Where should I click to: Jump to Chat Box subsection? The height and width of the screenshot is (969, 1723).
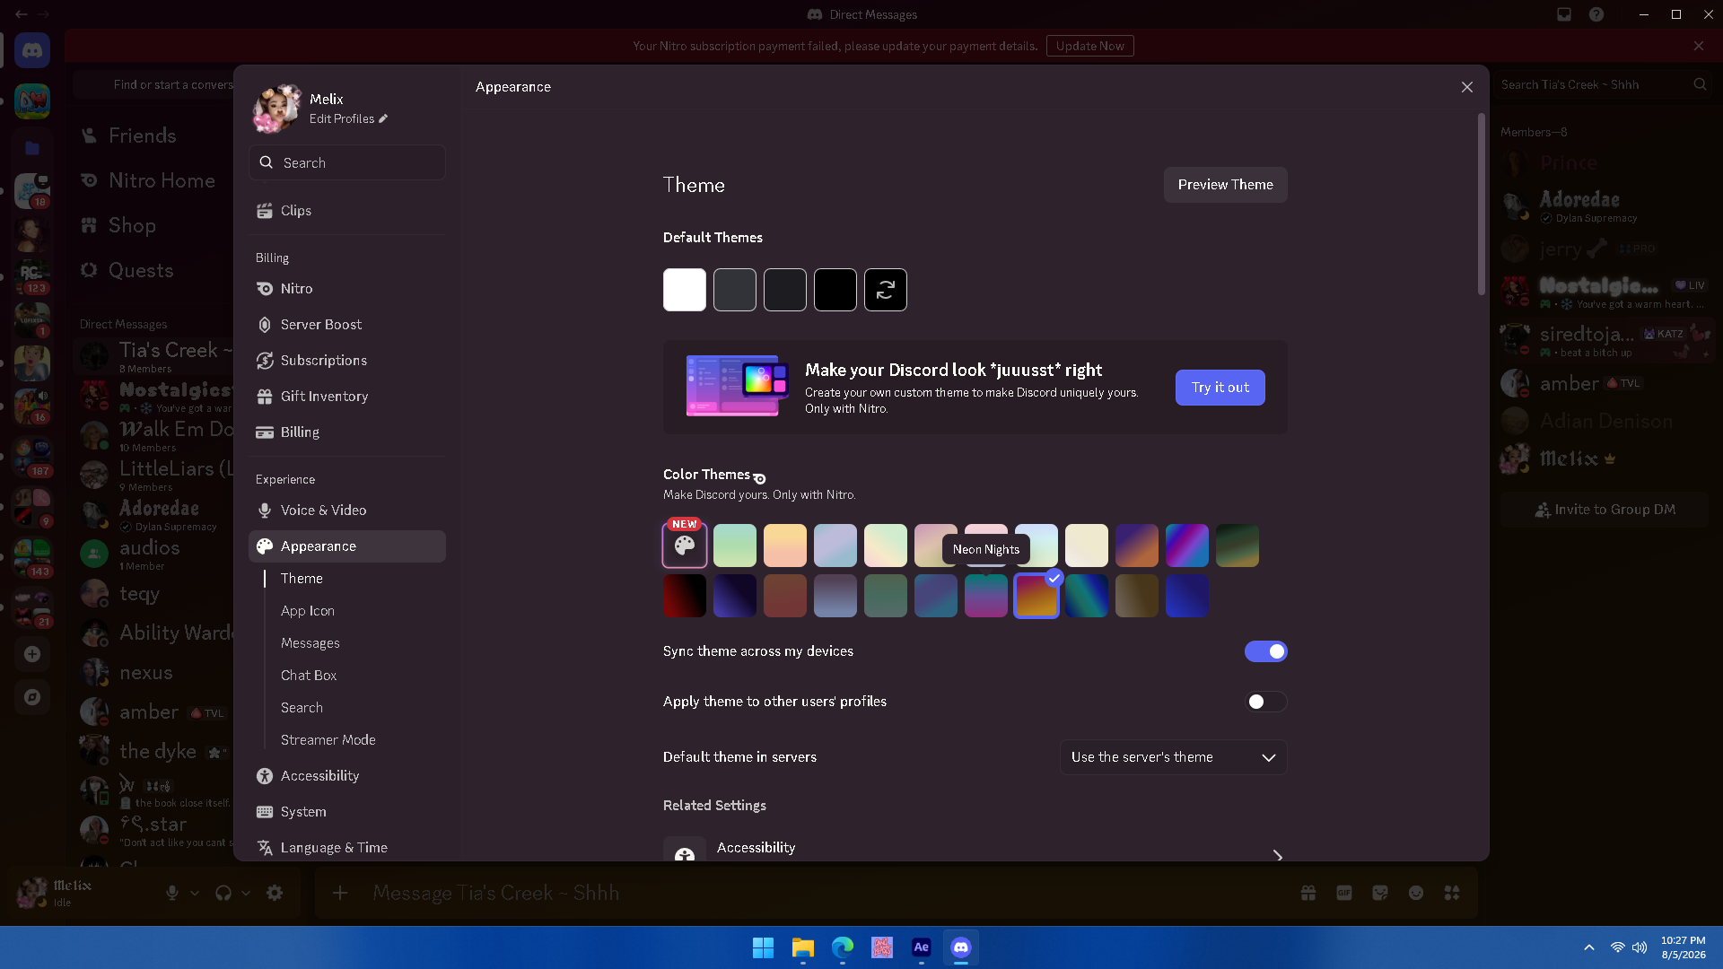tap(309, 676)
